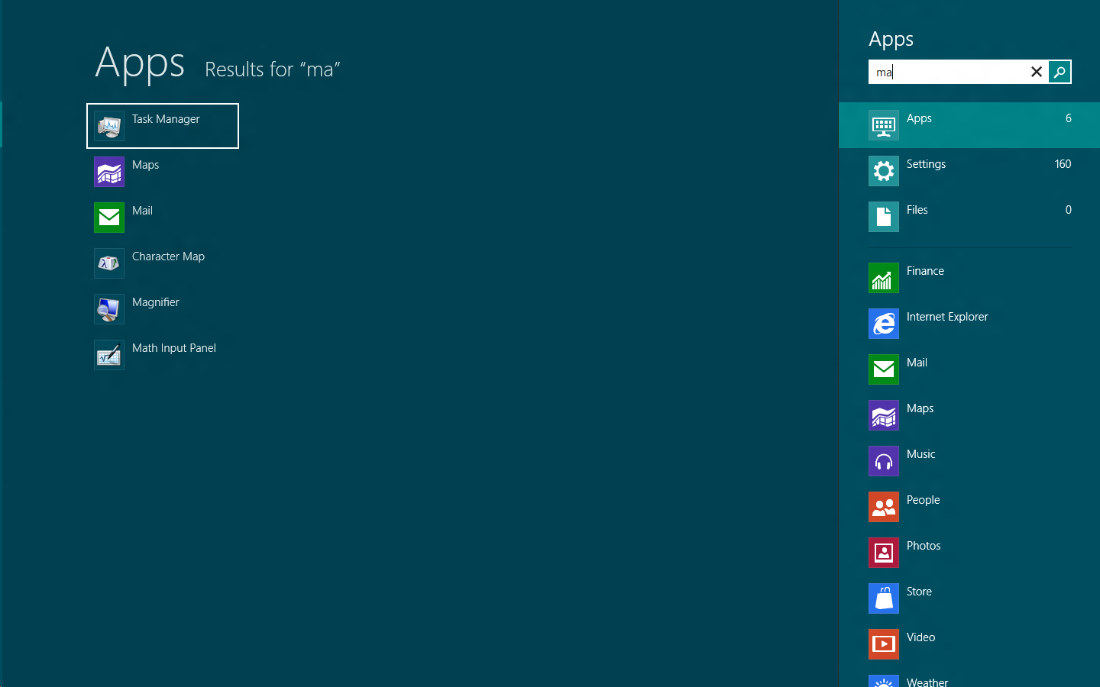The height and width of the screenshot is (687, 1100).
Task: Click the People label in search pane
Action: (x=923, y=500)
